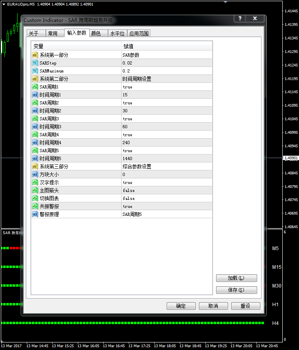Toggle false value of 切换图表
This screenshot has height=350, width=299.
(x=167, y=198)
